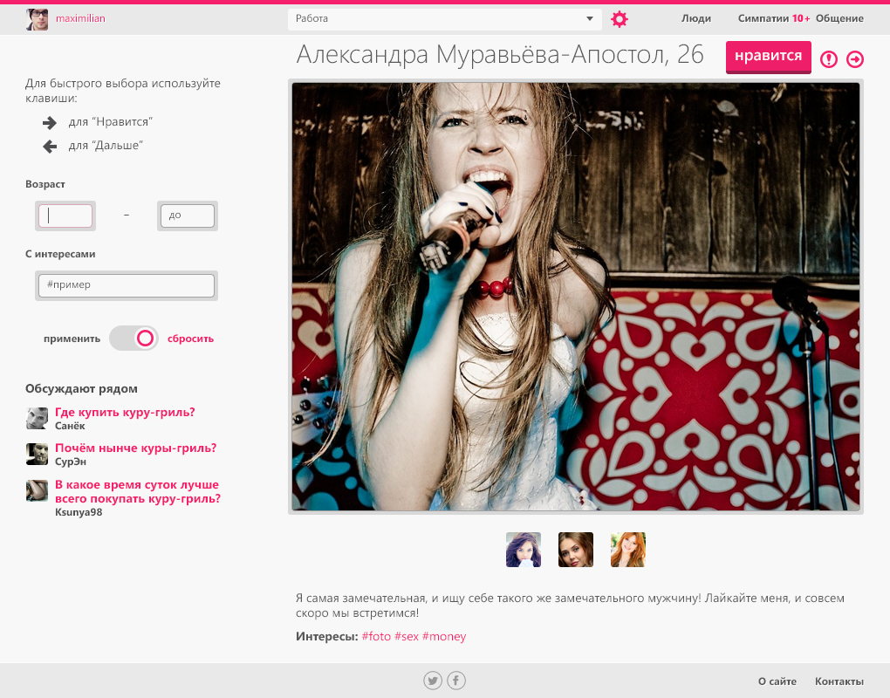890x698 pixels.
Task: Click the #money interest tag
Action: [444, 637]
